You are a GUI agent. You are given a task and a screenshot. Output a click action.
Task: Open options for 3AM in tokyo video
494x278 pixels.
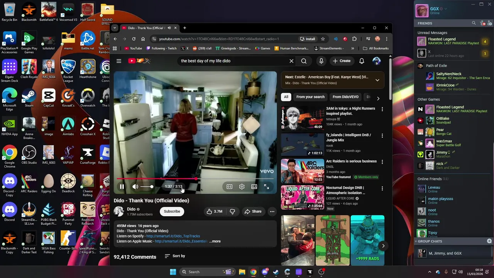tap(382, 109)
